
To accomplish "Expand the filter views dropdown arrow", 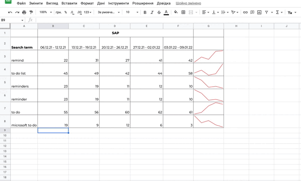I will pyautogui.click(x=272, y=12).
